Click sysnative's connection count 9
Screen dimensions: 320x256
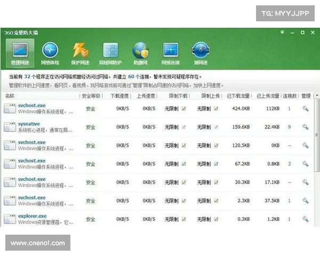[290, 127]
